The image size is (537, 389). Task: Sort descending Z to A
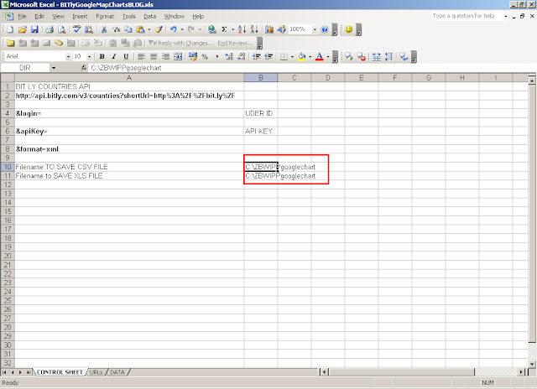tap(253, 29)
